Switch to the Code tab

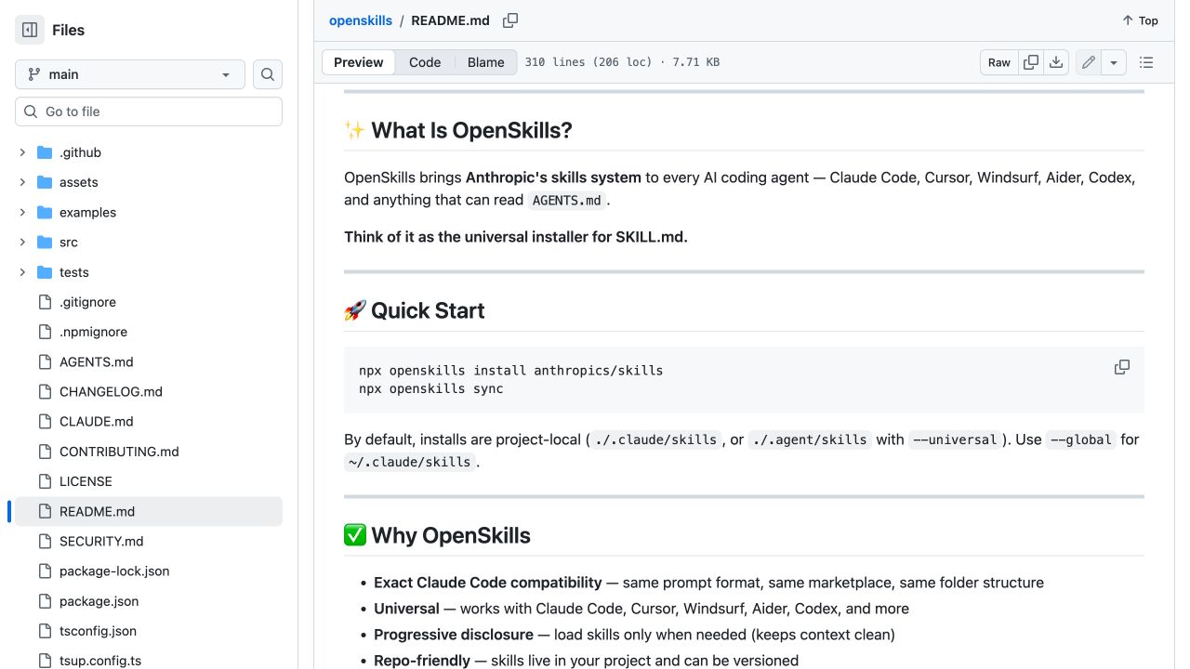point(425,62)
